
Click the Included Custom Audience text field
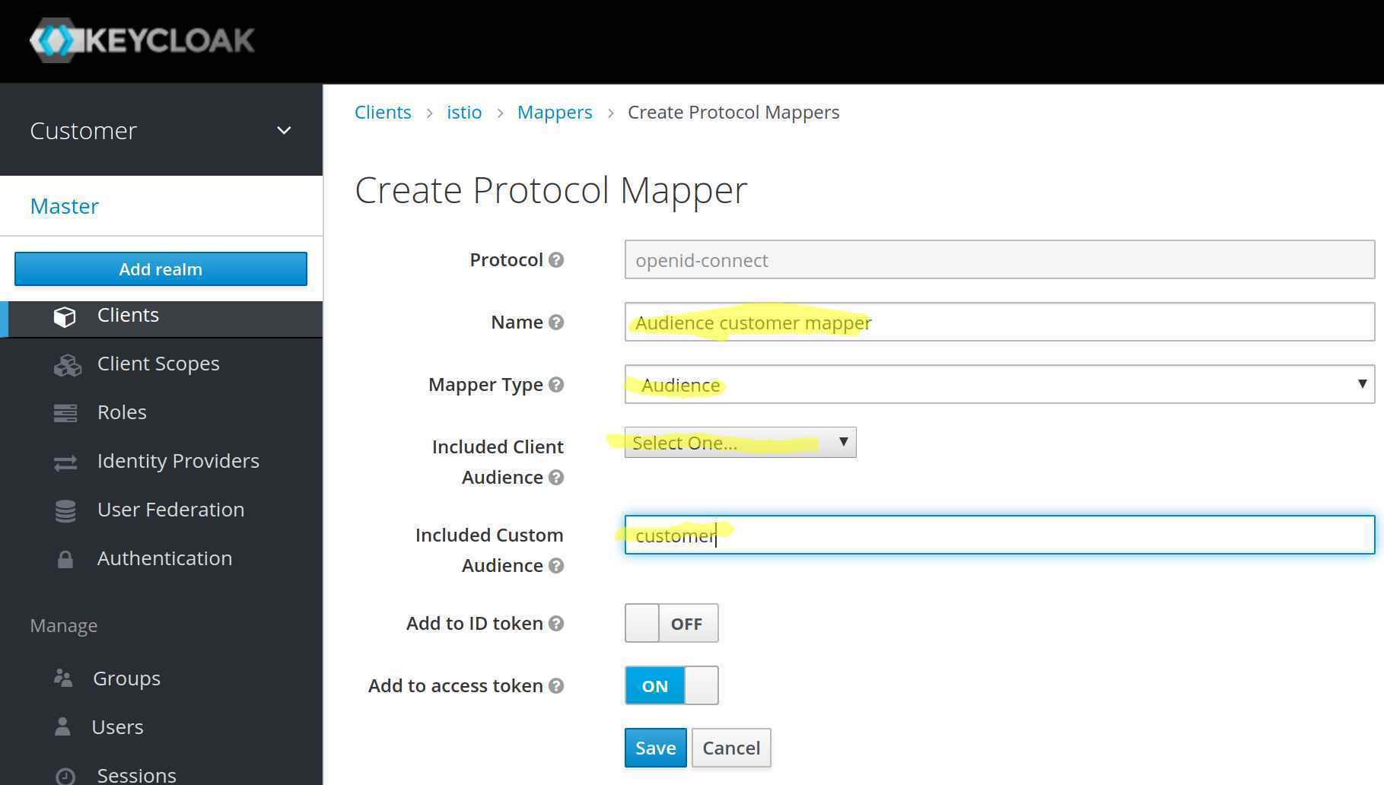[998, 536]
